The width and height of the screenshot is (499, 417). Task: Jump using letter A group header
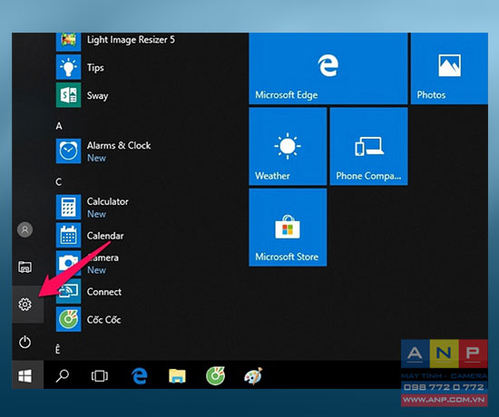point(59,126)
